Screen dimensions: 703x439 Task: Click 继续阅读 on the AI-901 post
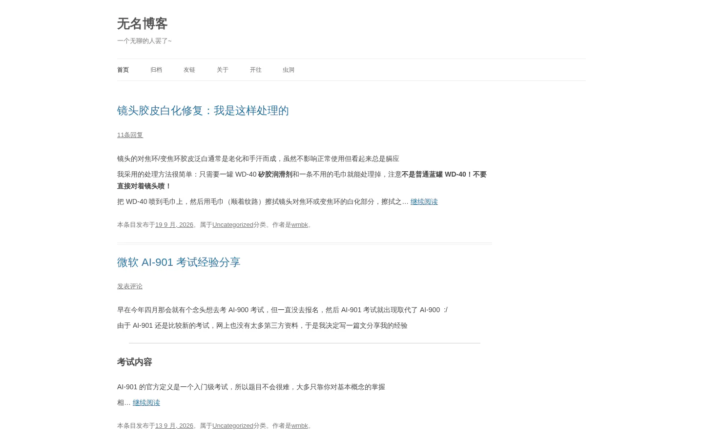pyautogui.click(x=146, y=402)
